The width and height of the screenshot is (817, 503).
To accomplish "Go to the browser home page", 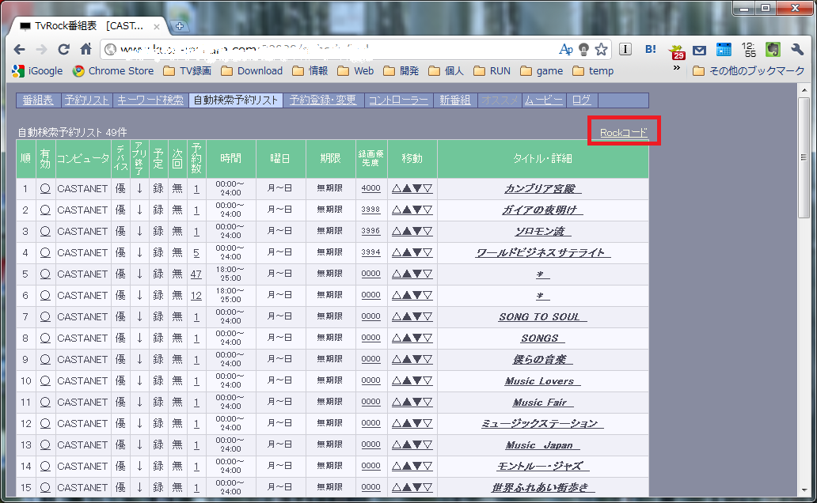I will click(x=85, y=50).
